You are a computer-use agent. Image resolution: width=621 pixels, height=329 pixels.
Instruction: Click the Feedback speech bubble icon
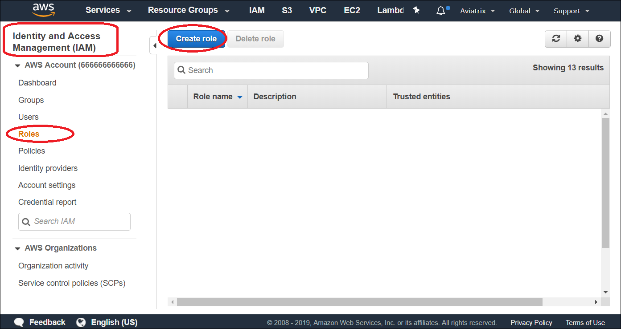pyautogui.click(x=19, y=322)
